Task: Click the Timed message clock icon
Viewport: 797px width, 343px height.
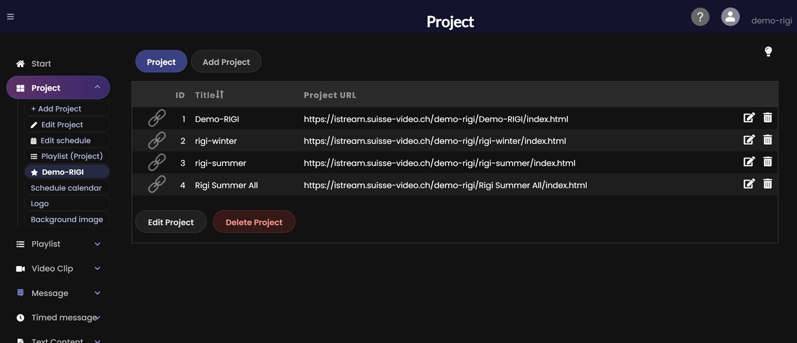Action: pos(20,318)
